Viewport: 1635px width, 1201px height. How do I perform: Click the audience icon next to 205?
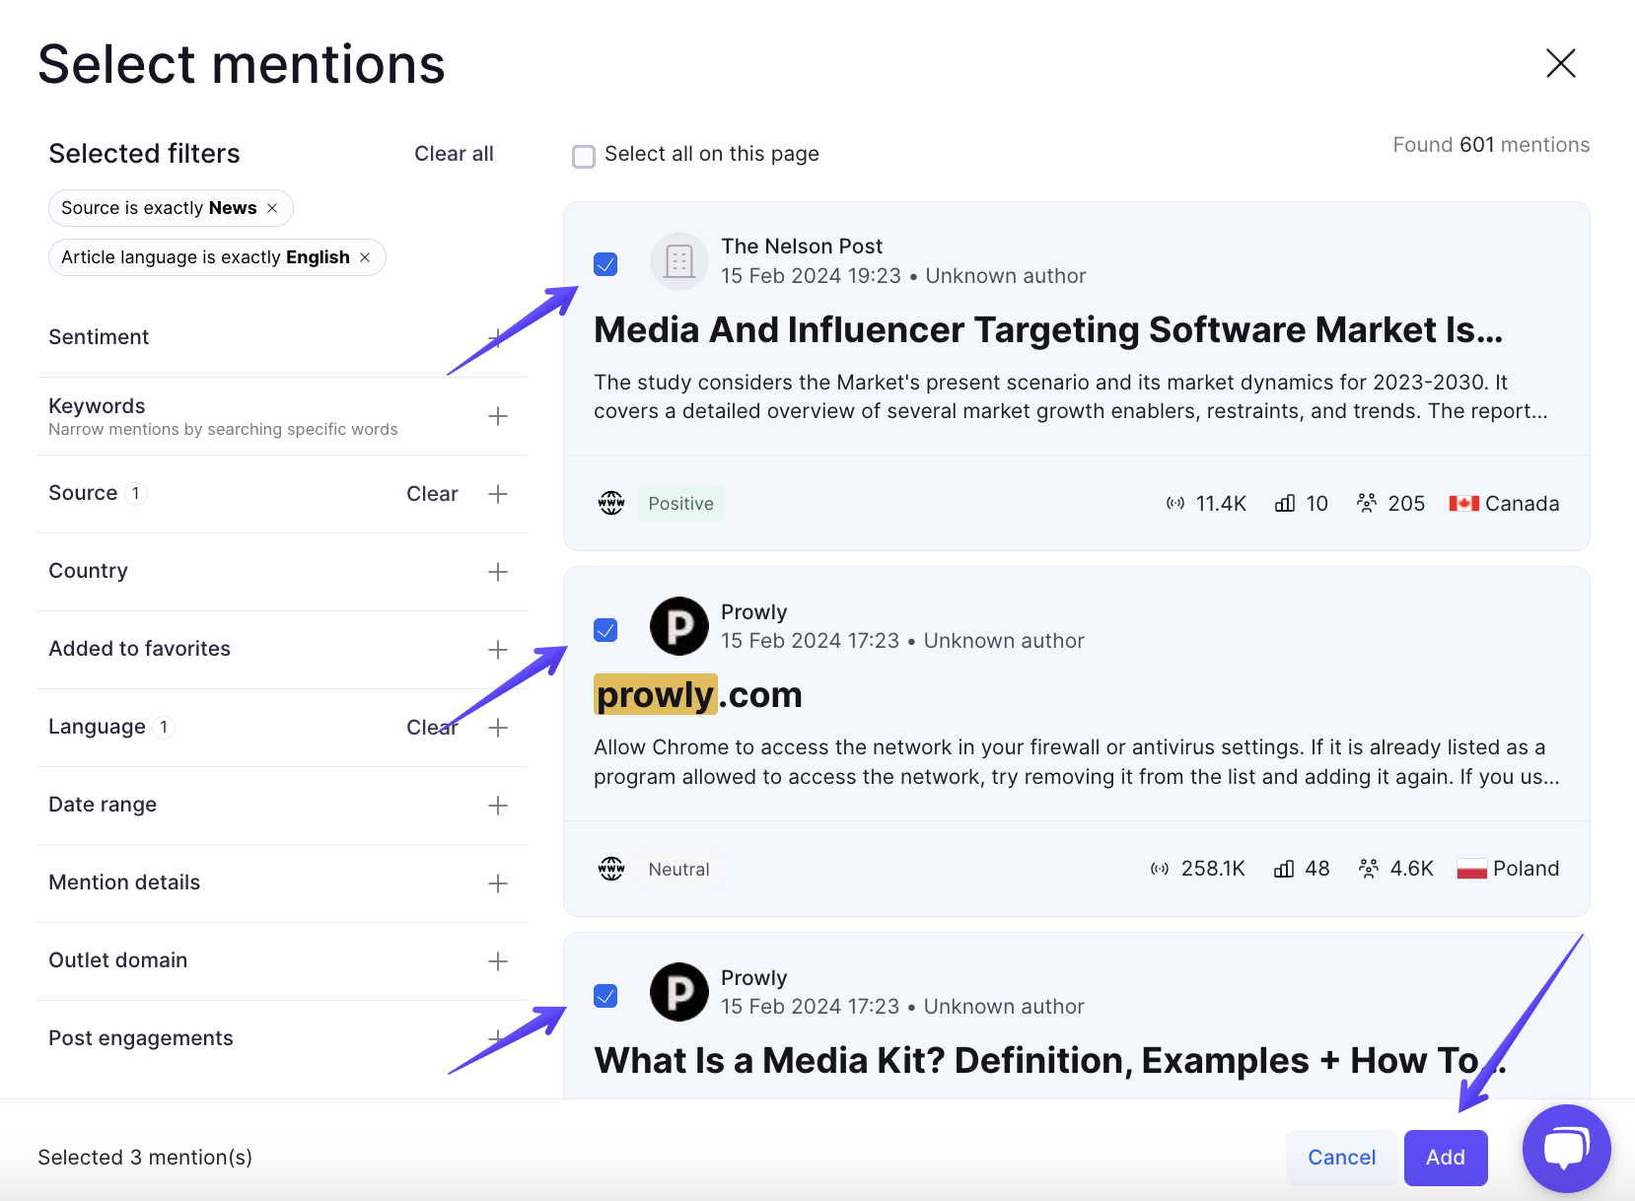[1367, 503]
